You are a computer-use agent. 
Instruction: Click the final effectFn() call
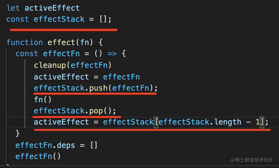pyautogui.click(x=38, y=156)
